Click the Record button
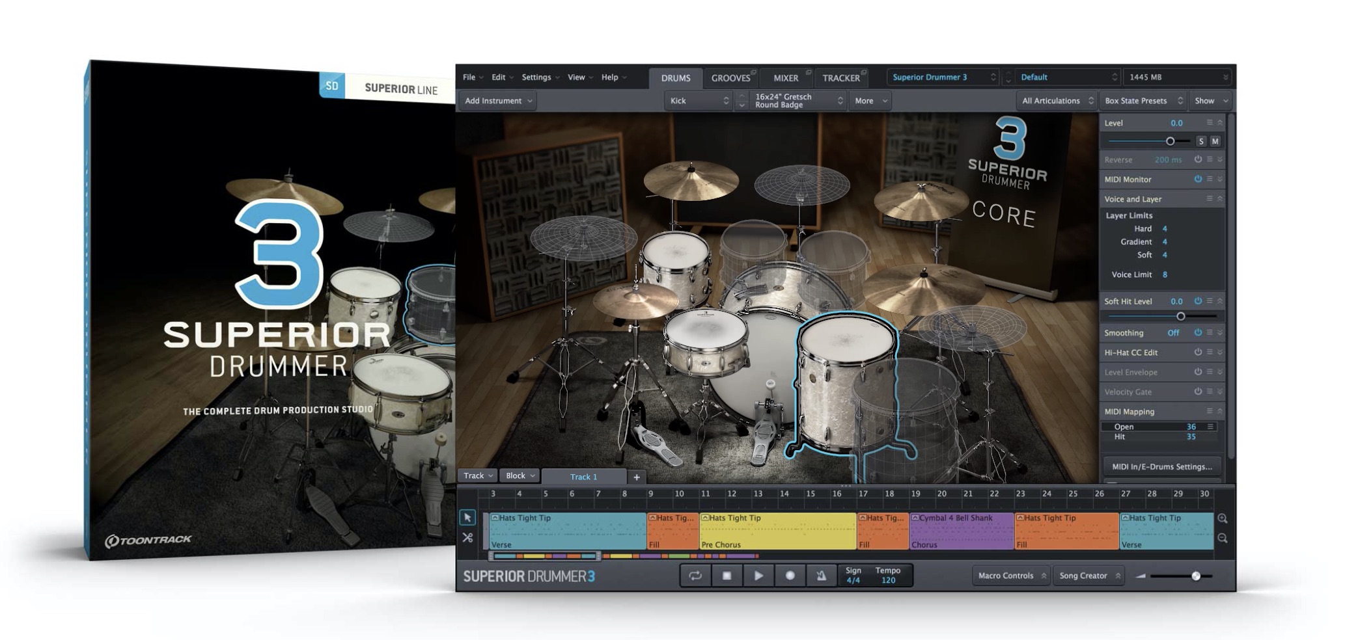Image resolution: width=1358 pixels, height=640 pixels. (x=790, y=576)
